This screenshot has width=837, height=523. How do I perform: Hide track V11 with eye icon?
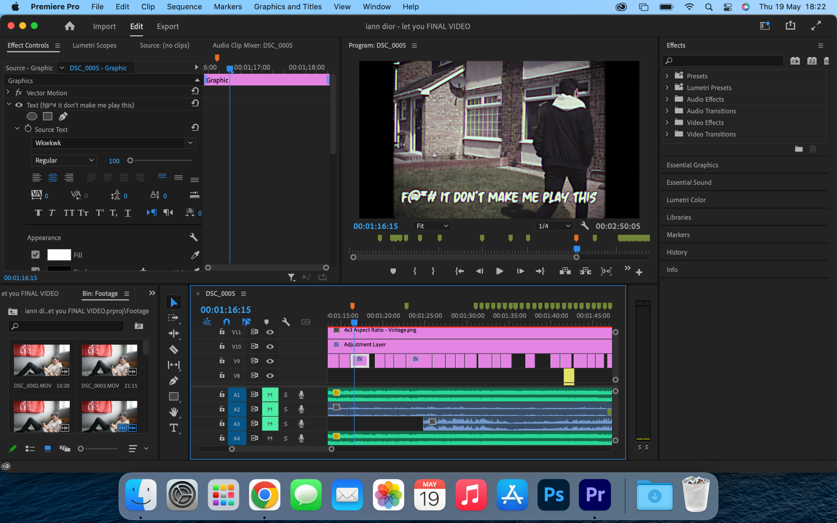point(270,332)
